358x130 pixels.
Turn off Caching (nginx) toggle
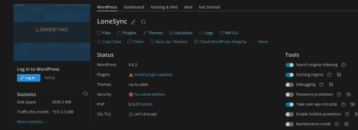(x=289, y=75)
